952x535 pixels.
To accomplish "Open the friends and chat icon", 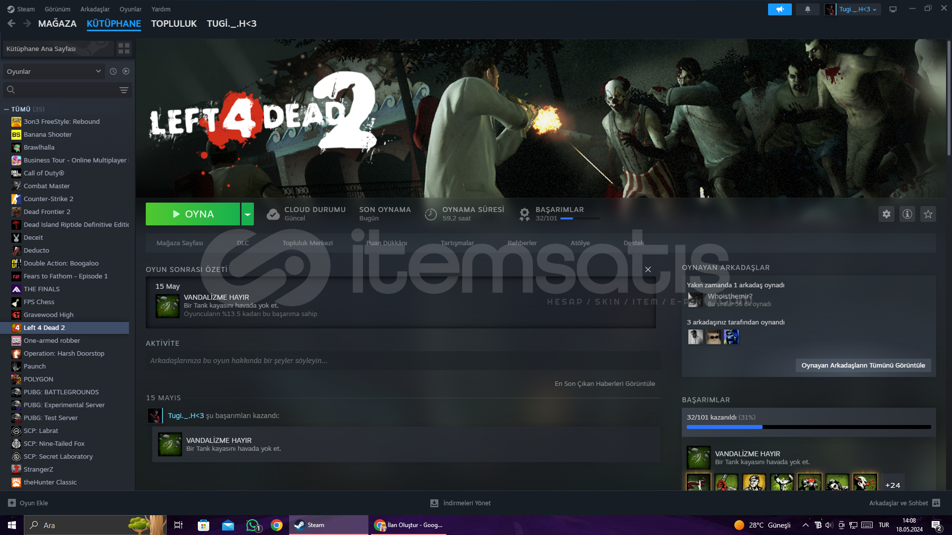I will click(x=936, y=503).
